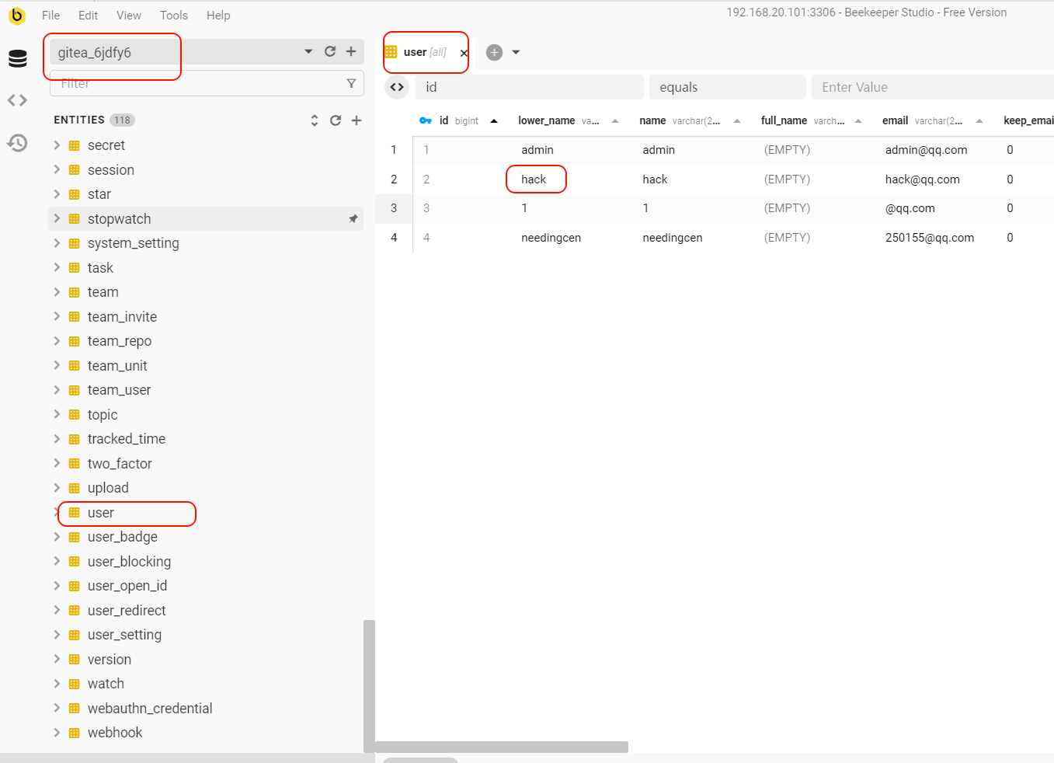The height and width of the screenshot is (763, 1054).
Task: Open the gitea_6jdfy6 database dropdown
Action: tap(308, 51)
